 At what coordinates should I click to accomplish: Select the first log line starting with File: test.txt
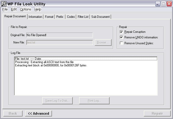[85, 59]
